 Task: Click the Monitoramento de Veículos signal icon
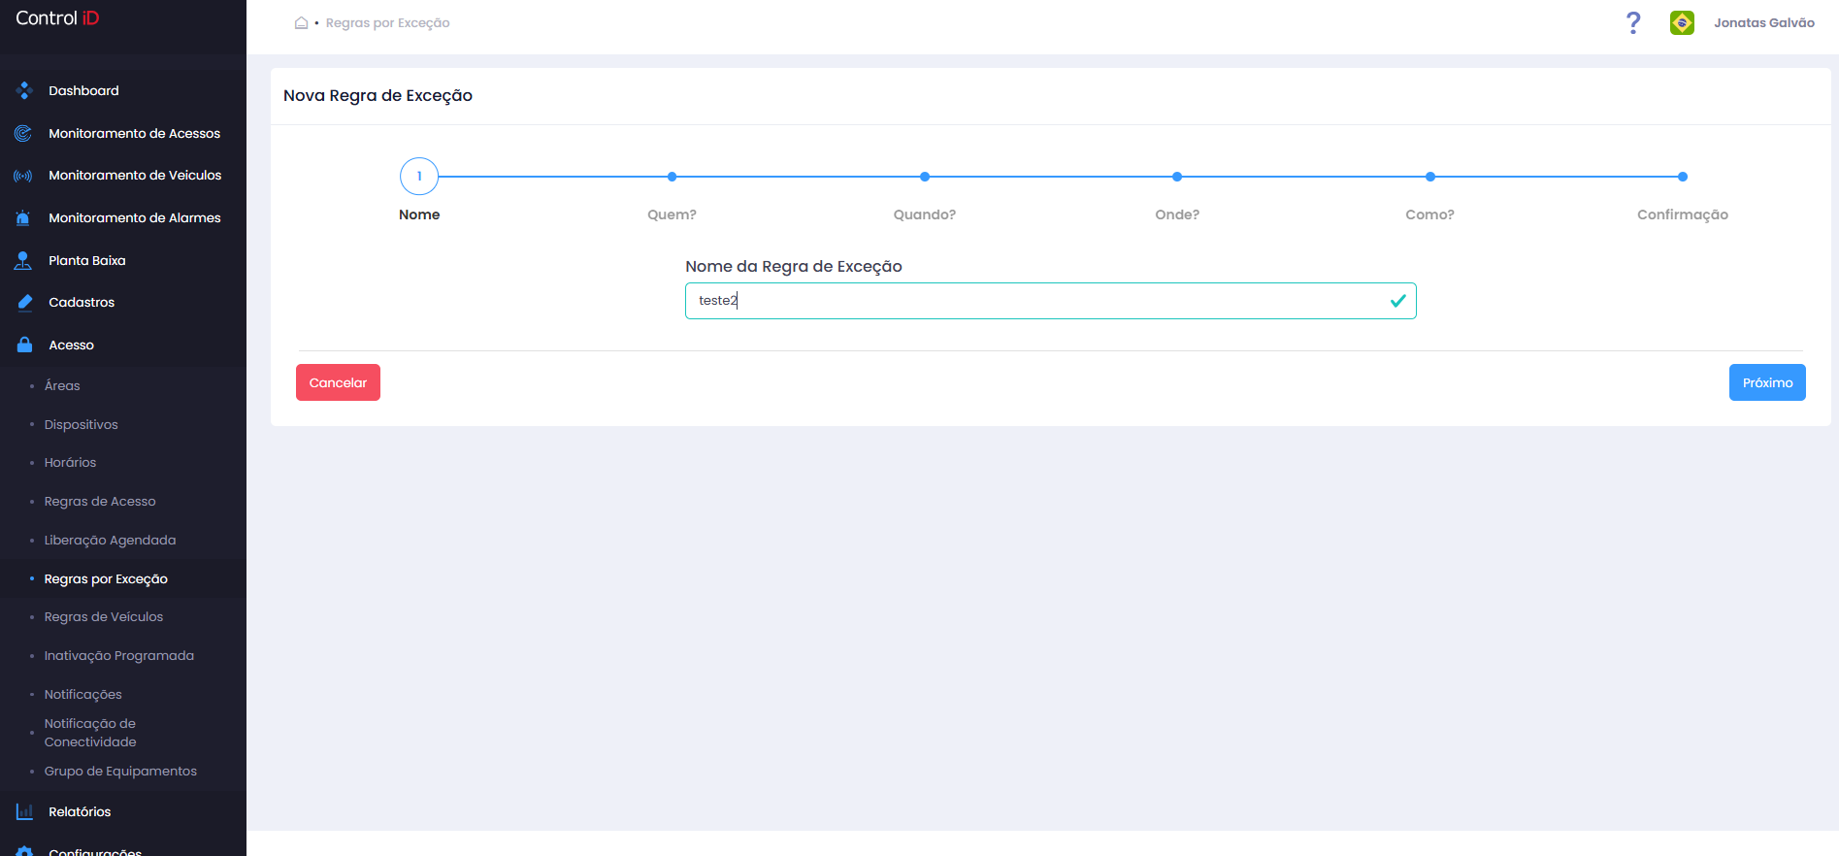coord(23,176)
